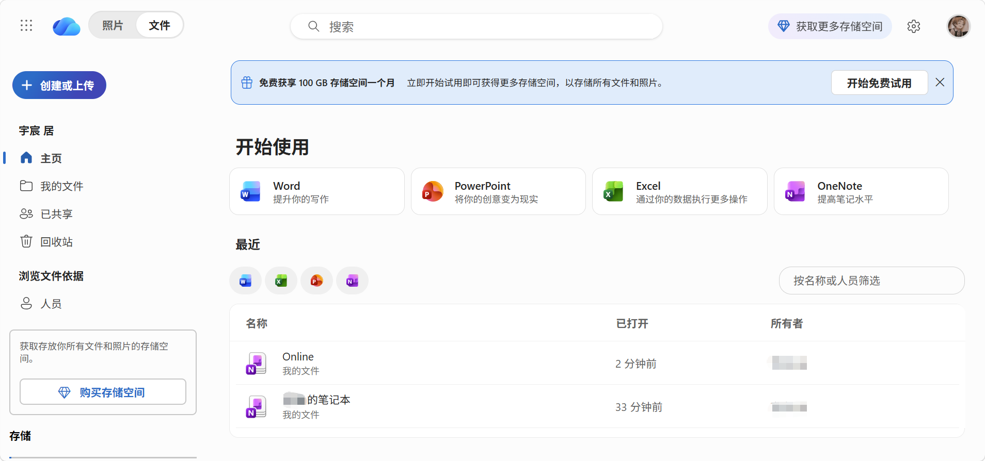This screenshot has height=461, width=985.
Task: Click the 回收站 trash icon
Action: coord(26,241)
